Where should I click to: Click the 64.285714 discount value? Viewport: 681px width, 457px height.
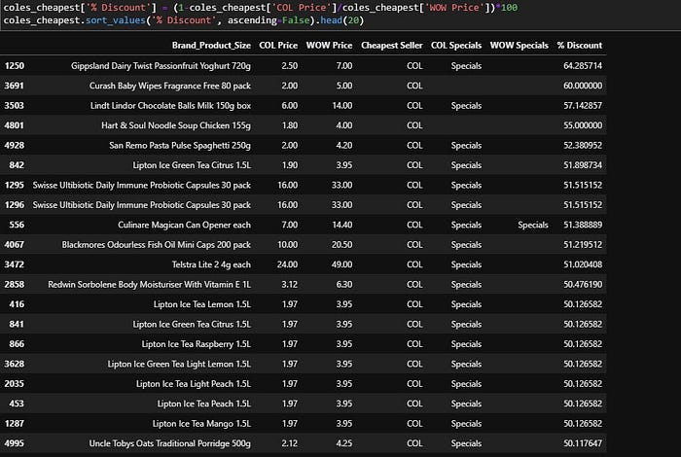[583, 66]
